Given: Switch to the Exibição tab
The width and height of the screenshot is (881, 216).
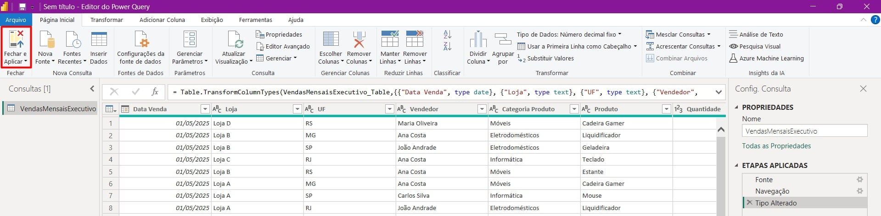Looking at the screenshot, I should [212, 20].
